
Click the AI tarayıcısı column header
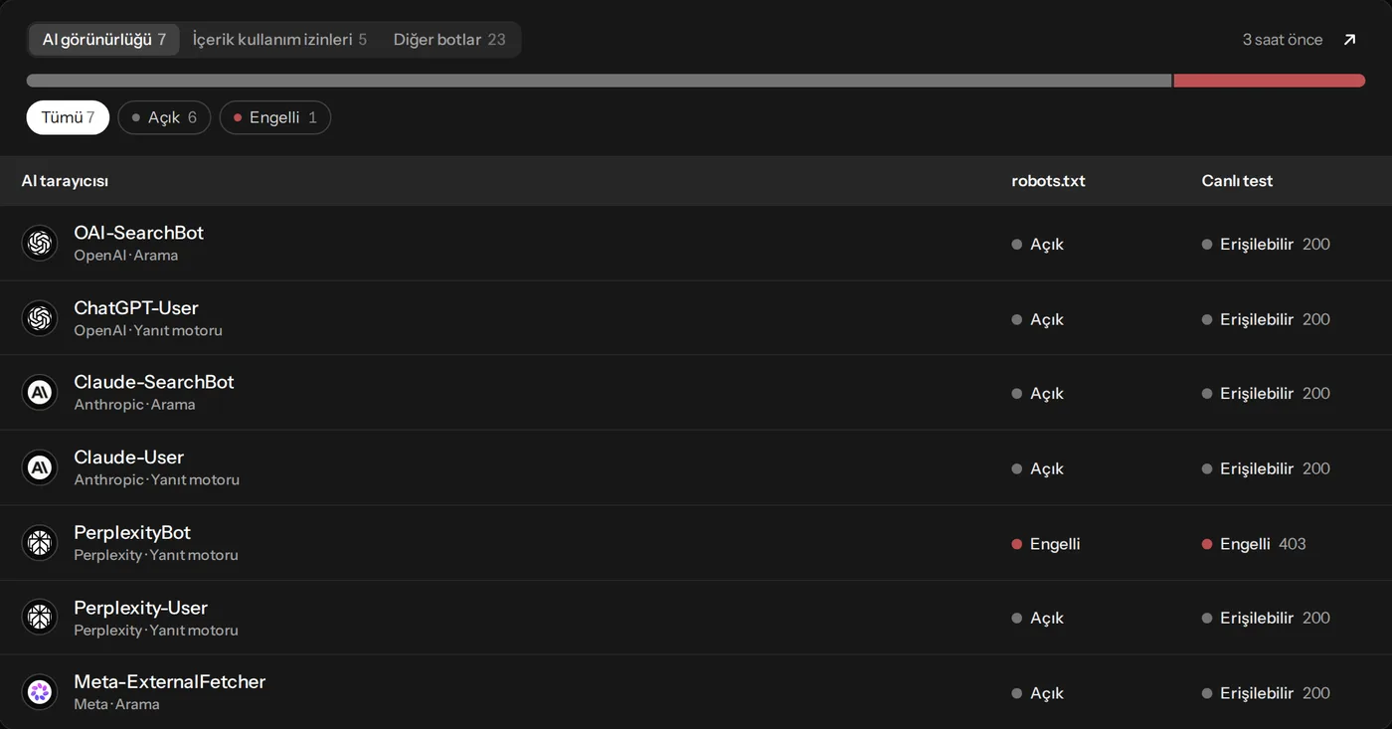65,181
